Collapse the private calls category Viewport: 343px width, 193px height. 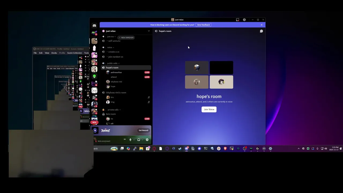pyautogui.click(x=114, y=110)
